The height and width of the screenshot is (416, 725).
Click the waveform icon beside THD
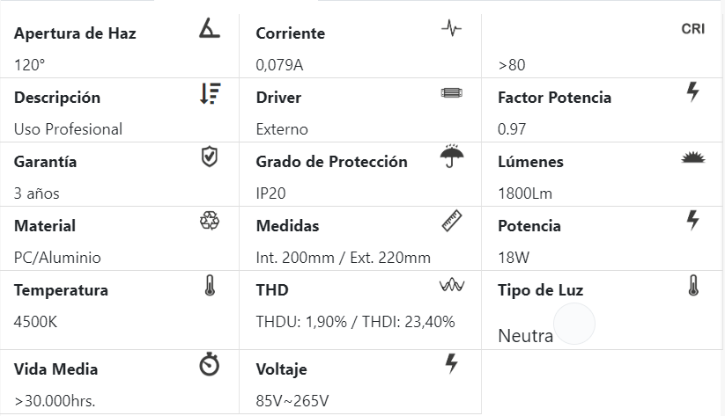coord(451,287)
